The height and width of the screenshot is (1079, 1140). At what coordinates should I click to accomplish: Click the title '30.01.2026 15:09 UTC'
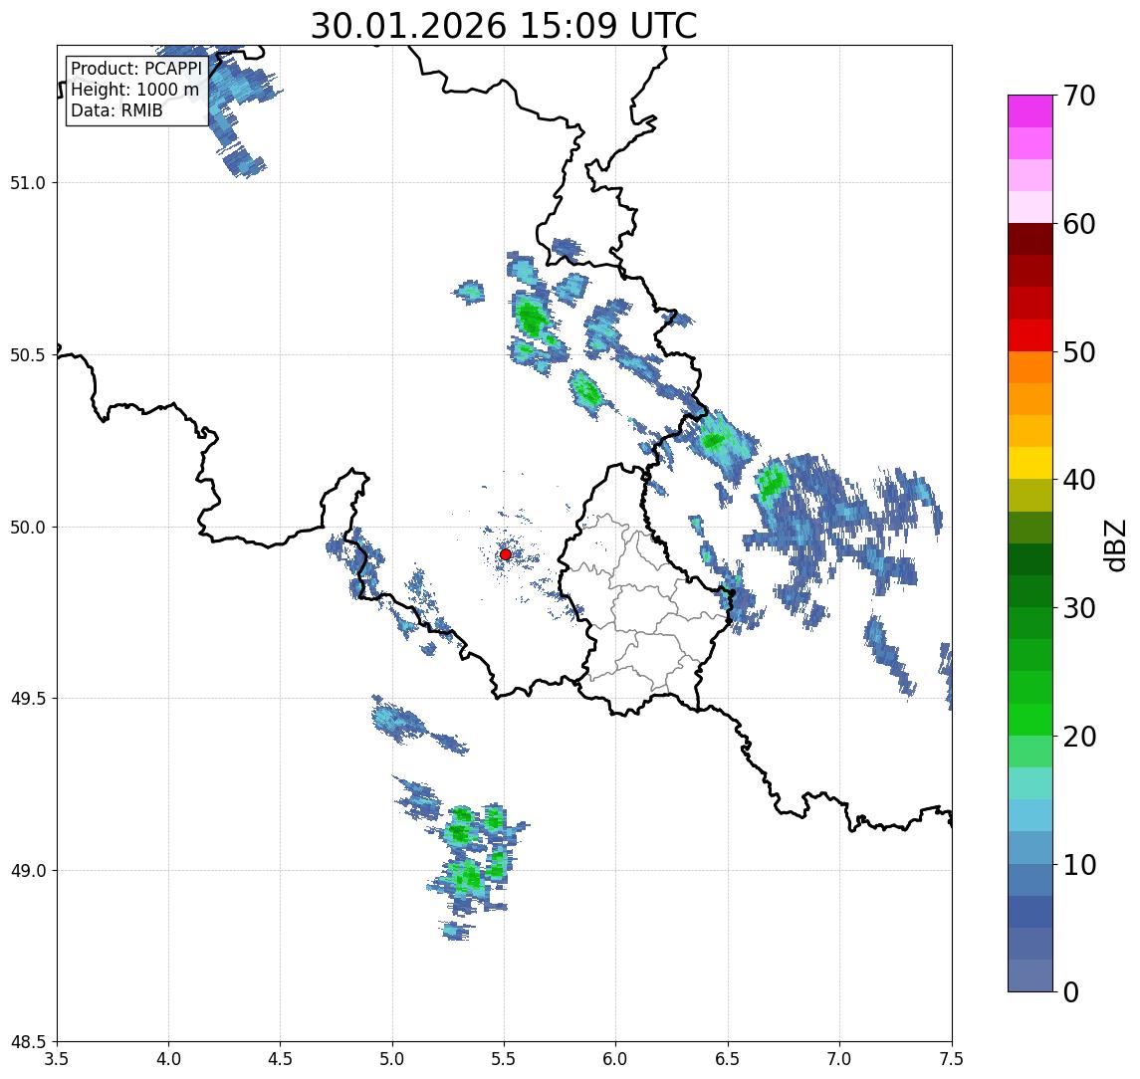[x=504, y=26]
